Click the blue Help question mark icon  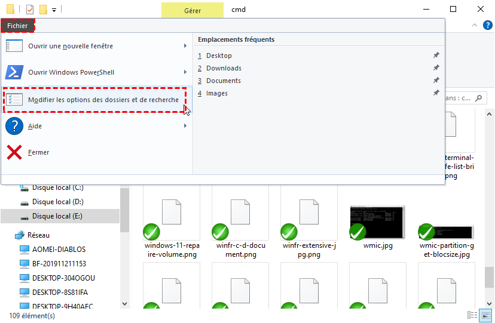coord(14,126)
